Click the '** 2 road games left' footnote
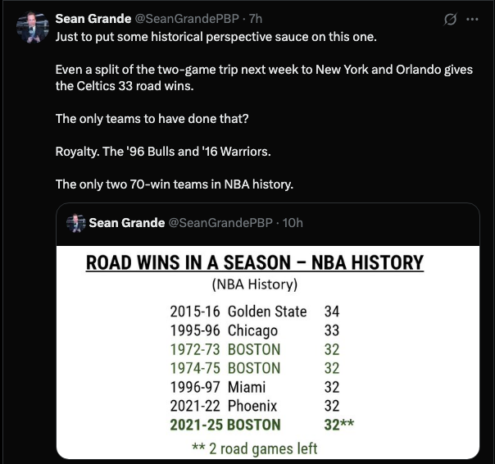495x464 pixels. (x=254, y=449)
